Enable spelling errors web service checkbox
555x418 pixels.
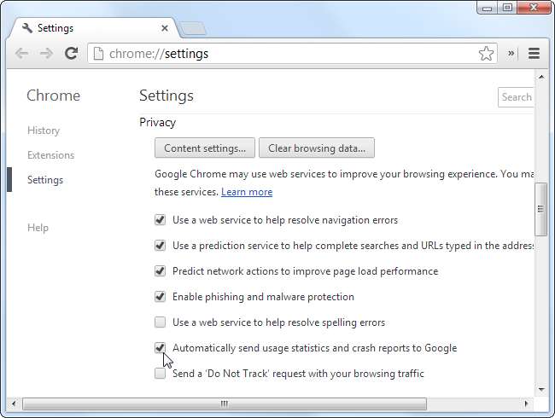[x=161, y=322]
